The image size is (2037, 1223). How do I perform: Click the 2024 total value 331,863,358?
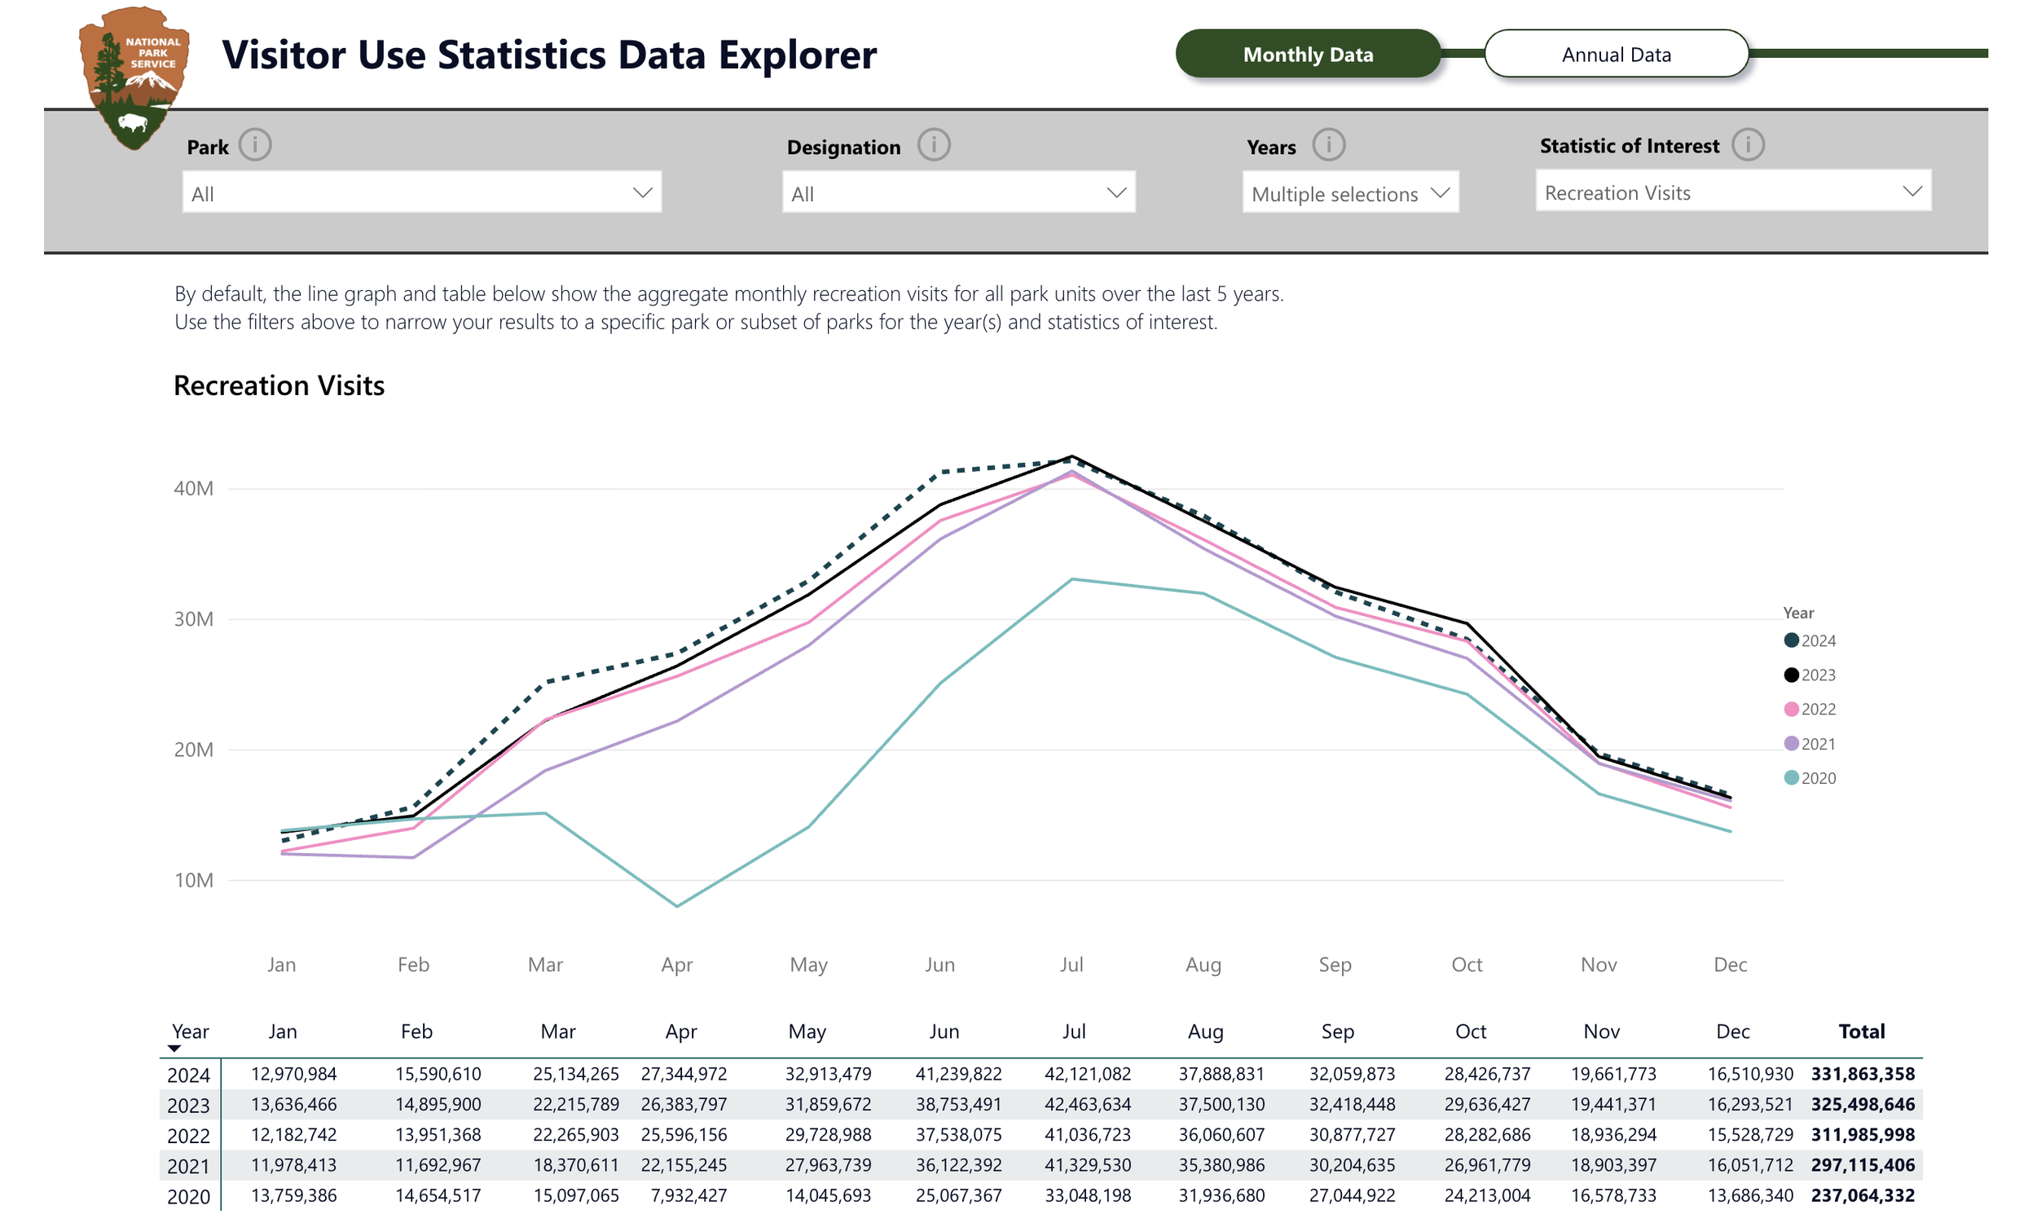[1863, 1074]
